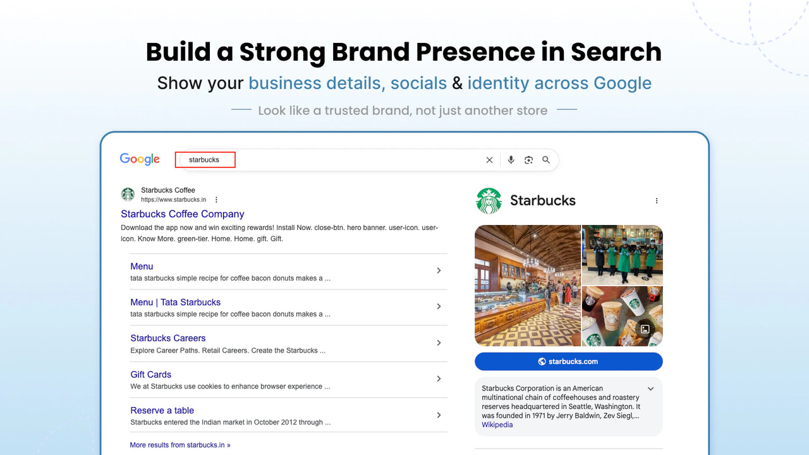Open the Wikipedia source link
This screenshot has width=809, height=455.
(x=497, y=425)
